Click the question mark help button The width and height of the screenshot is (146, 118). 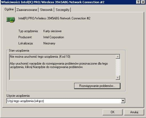click(138, 2)
